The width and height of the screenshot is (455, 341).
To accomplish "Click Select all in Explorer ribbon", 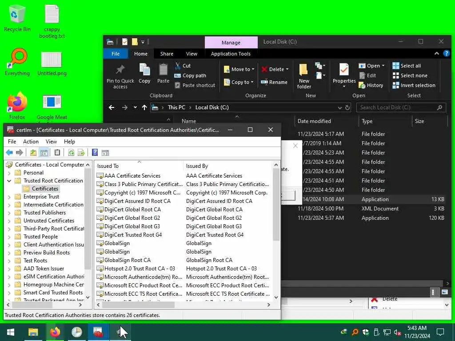I will click(x=407, y=66).
